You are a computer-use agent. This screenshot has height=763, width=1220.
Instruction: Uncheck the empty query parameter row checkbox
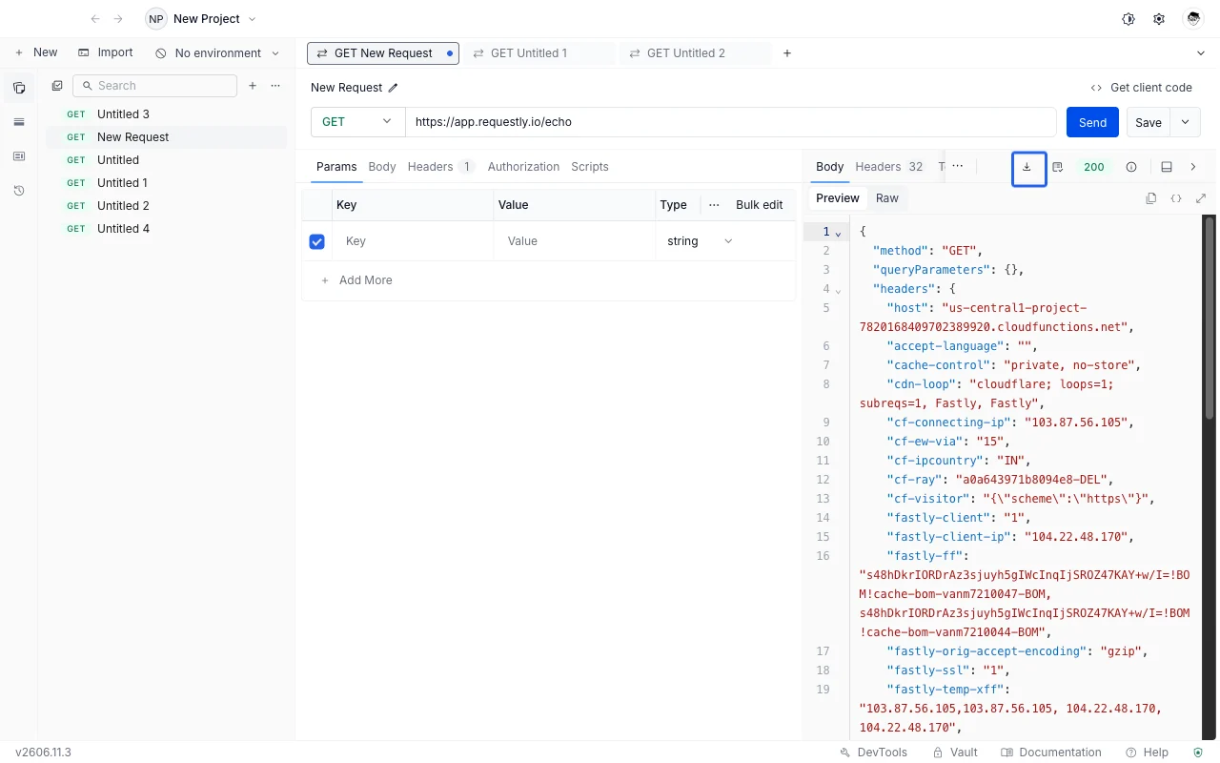(x=317, y=241)
